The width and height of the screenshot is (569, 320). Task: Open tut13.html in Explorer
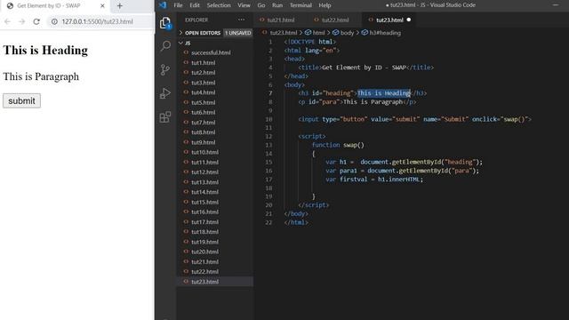tap(215, 182)
